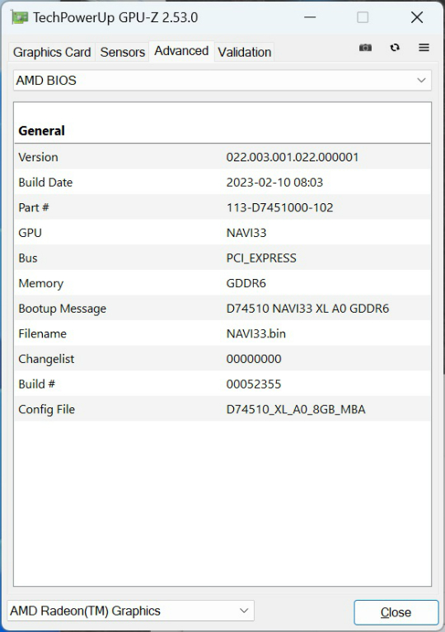Screen dimensions: 445x632
Task: Click the TechPowerUp GPU-Z 2.53.0 title text
Action: 115,18
